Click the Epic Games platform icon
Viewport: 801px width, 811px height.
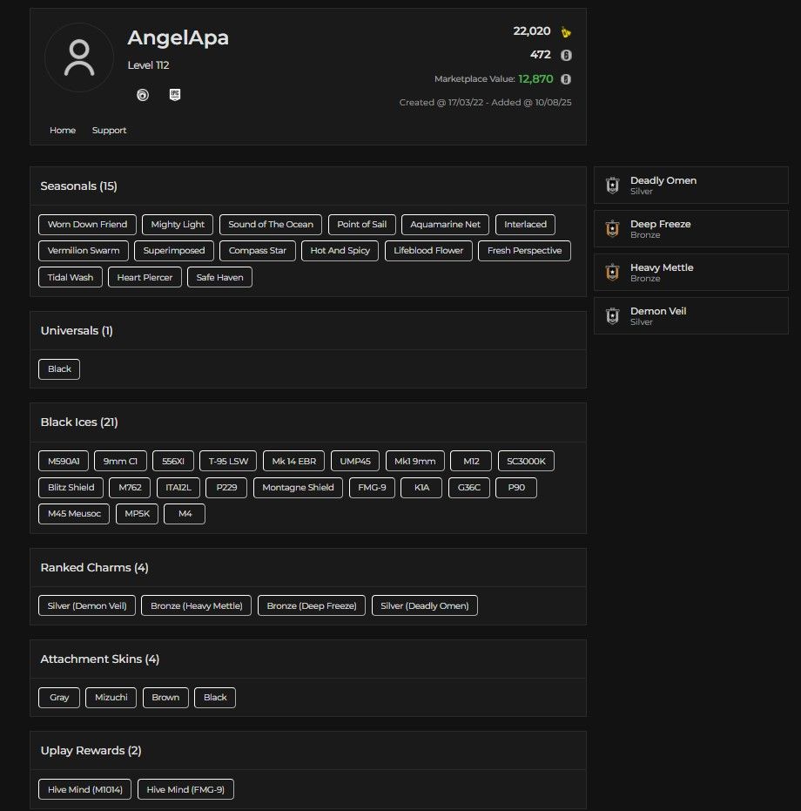click(x=175, y=95)
